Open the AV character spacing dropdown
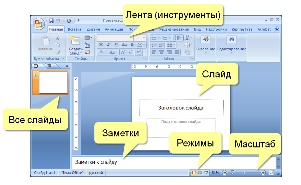The height and width of the screenshot is (185, 301). click(141, 45)
